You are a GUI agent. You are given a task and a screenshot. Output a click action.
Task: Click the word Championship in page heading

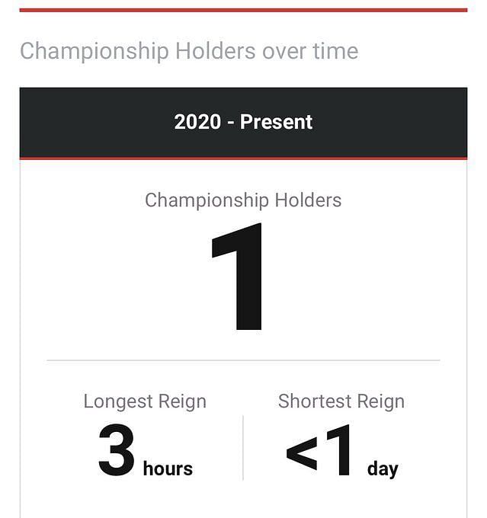click(95, 52)
